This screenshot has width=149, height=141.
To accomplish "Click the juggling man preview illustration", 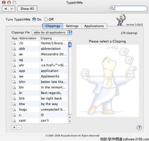I will pos(108,81).
